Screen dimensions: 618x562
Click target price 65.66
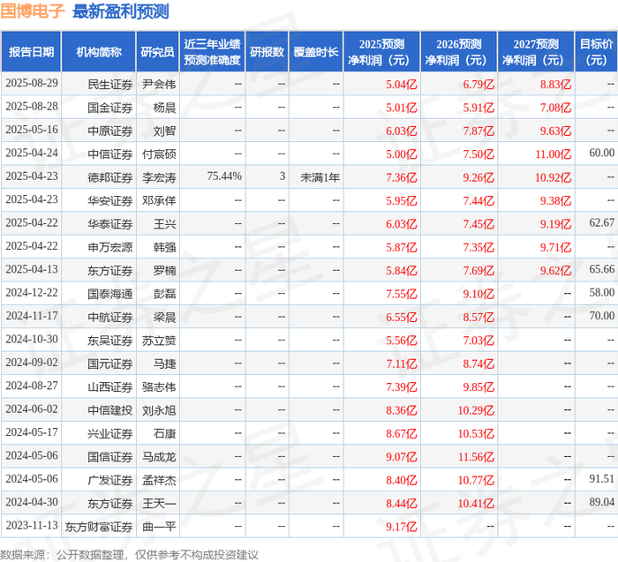(x=602, y=269)
